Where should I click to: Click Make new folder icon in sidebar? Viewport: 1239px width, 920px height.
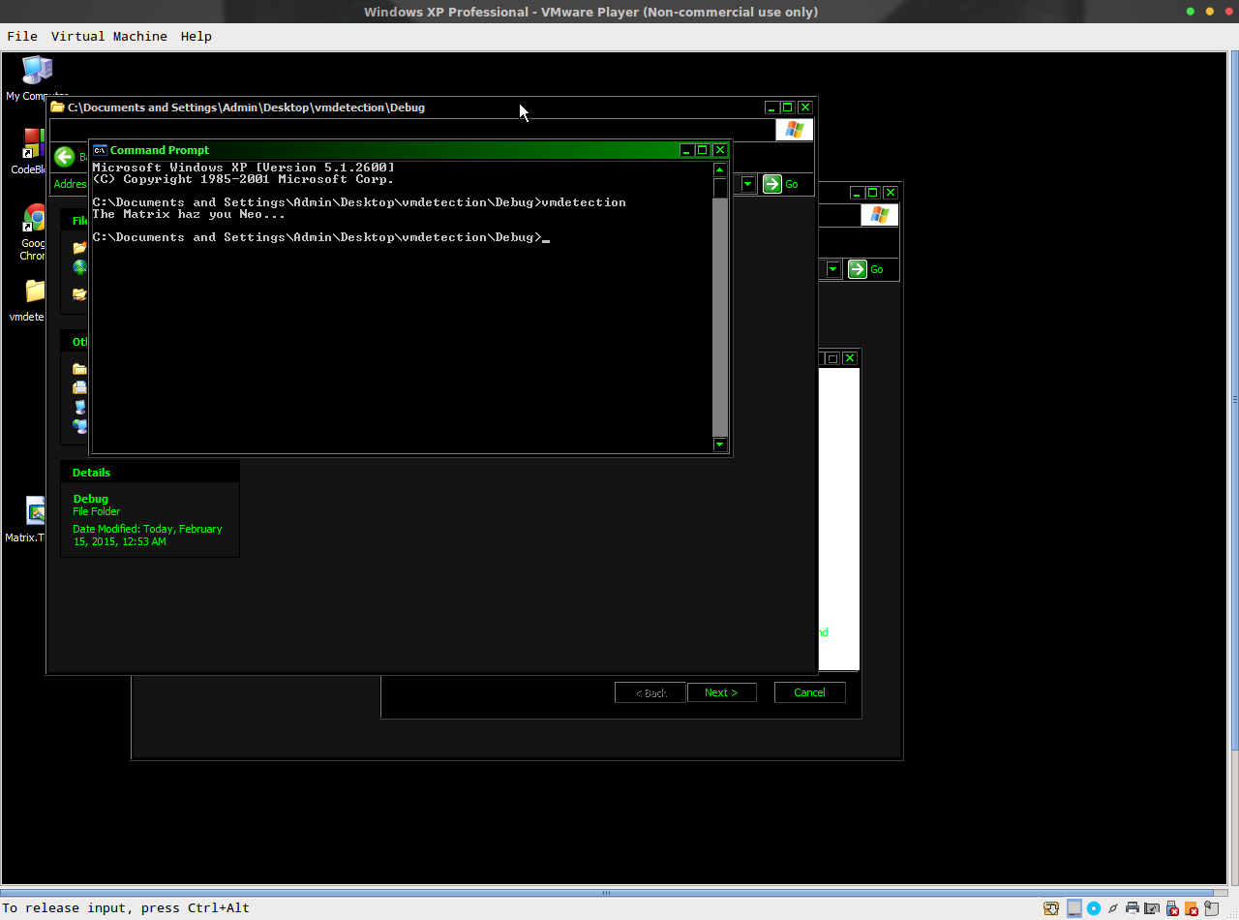(79, 248)
